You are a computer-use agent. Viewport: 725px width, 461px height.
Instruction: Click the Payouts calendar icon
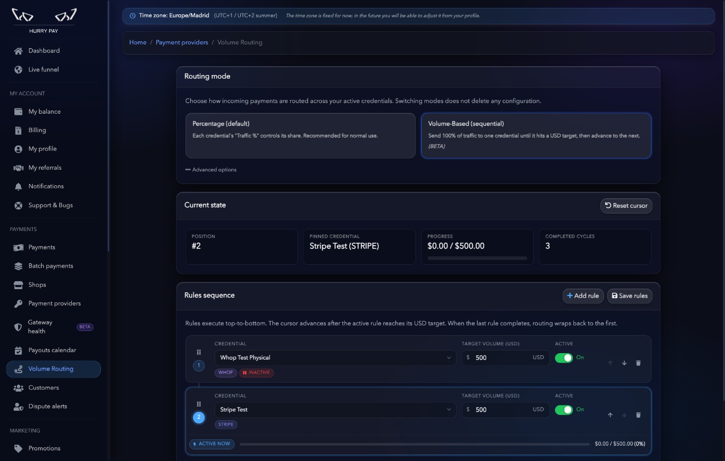pyautogui.click(x=18, y=350)
